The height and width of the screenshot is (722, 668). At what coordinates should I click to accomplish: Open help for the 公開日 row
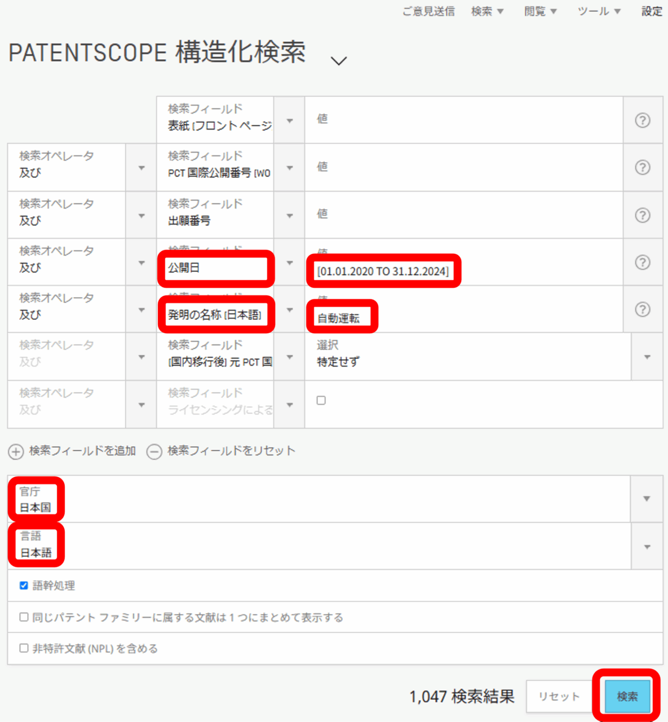(643, 262)
